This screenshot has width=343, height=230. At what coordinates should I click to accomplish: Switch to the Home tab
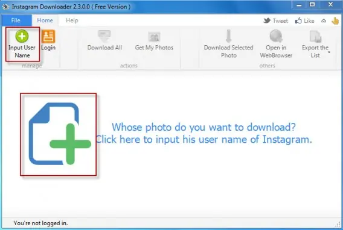[45, 20]
